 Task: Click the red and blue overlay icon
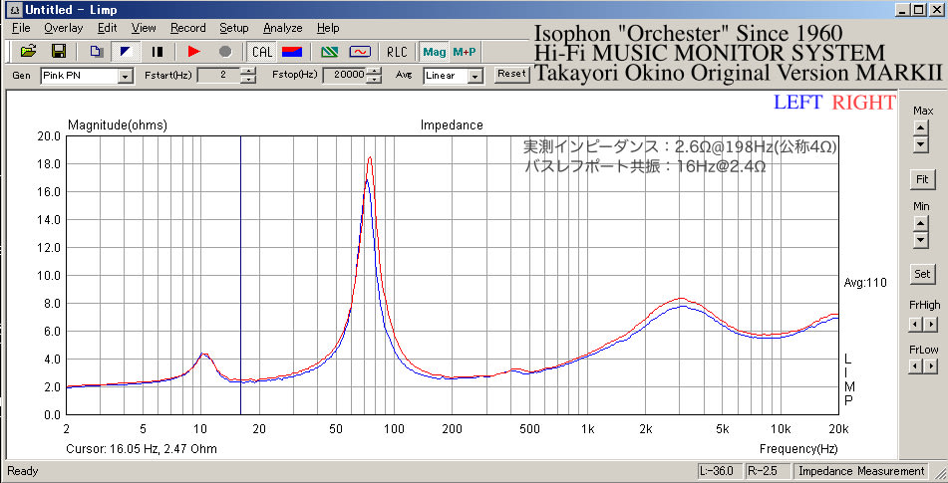pos(292,52)
